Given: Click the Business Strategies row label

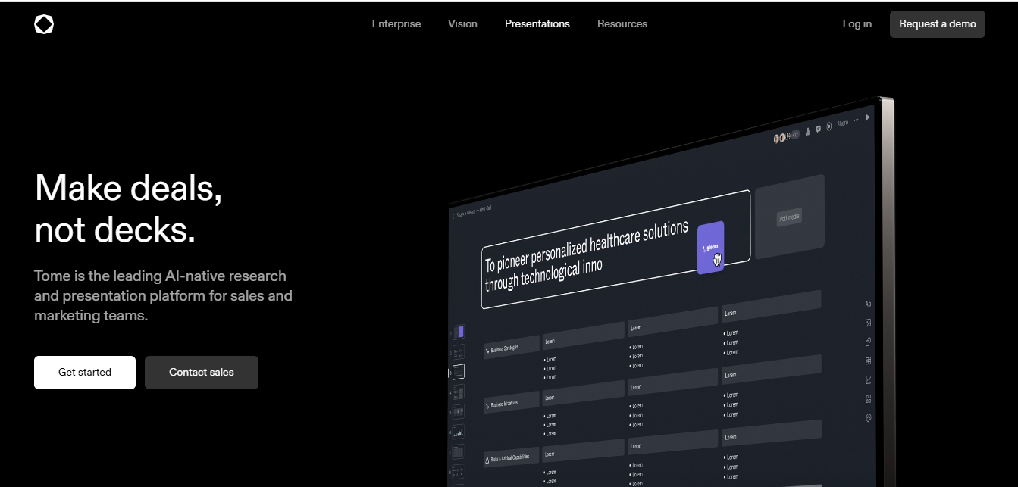Looking at the screenshot, I should pyautogui.click(x=512, y=348).
